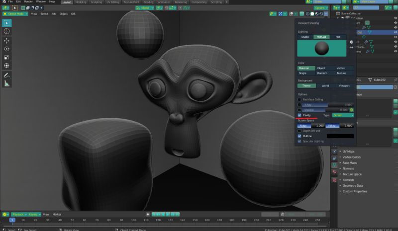Toggle visibility eye of highlighted .001 outliner row

(396, 32)
